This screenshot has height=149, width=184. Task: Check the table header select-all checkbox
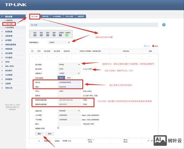coord(32,51)
